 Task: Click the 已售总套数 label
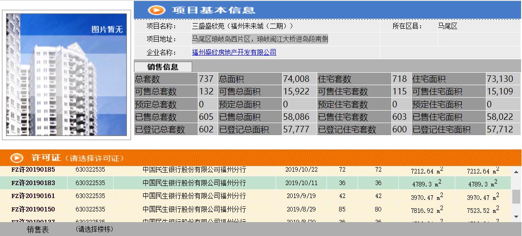point(156,117)
